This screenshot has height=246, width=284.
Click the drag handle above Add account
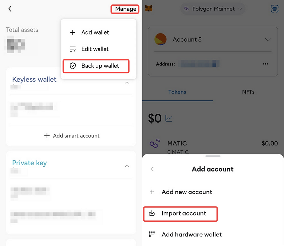point(212,156)
